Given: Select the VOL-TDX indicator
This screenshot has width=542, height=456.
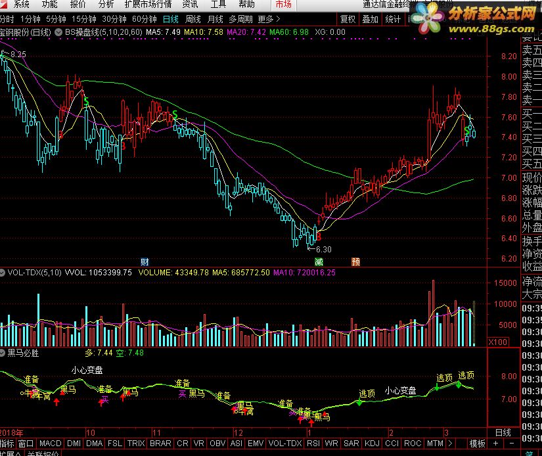Looking at the screenshot, I should tap(286, 444).
